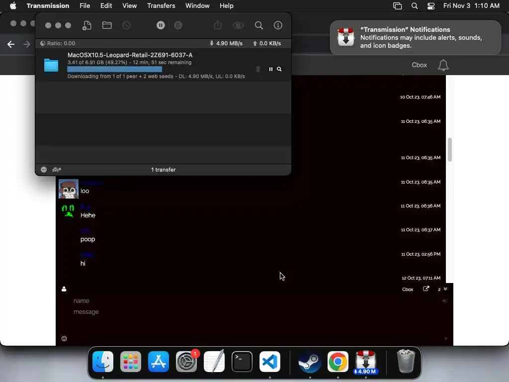This screenshot has height=382, width=509.
Task: Toggle turtle speed limit mode
Action: coord(57,170)
